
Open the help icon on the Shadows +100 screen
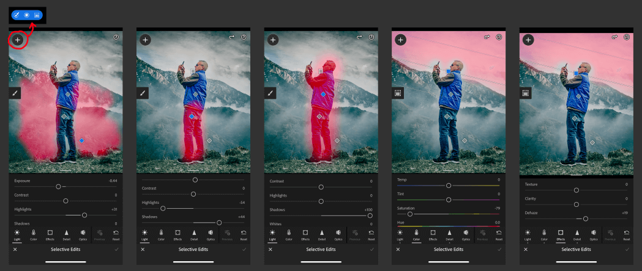[371, 37]
